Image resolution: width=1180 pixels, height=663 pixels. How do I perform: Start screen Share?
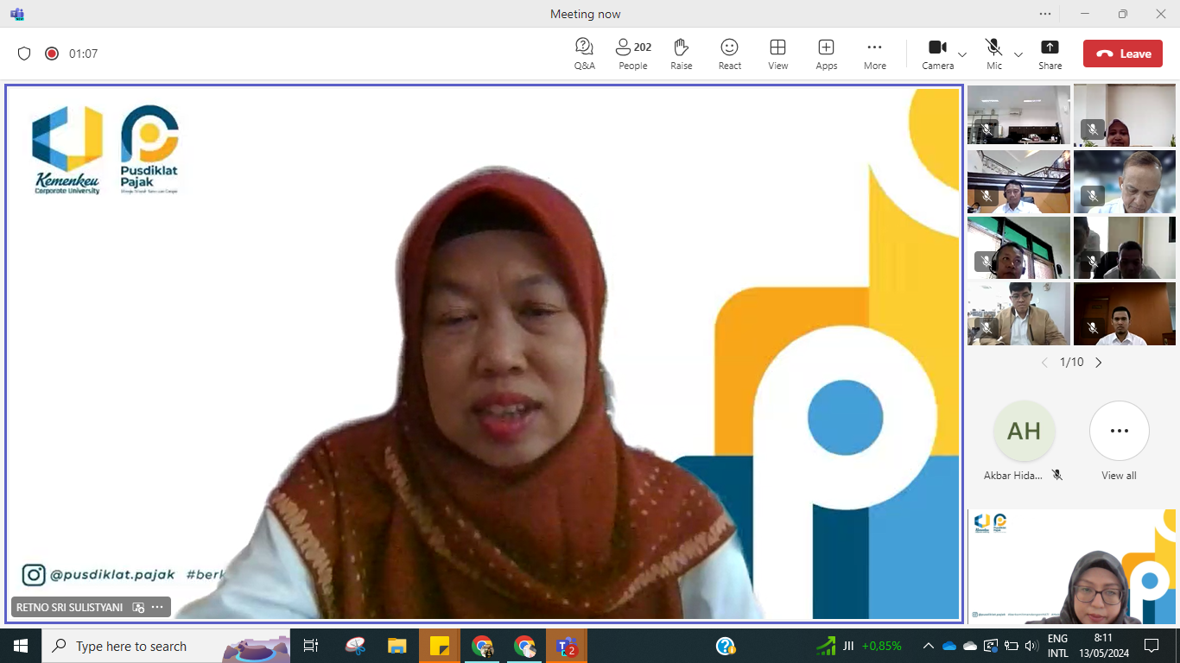click(1050, 53)
